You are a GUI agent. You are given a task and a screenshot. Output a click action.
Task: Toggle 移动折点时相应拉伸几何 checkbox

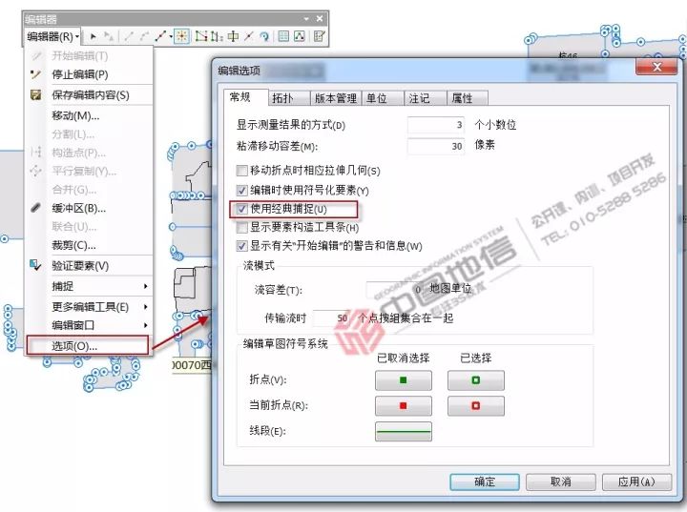[241, 171]
